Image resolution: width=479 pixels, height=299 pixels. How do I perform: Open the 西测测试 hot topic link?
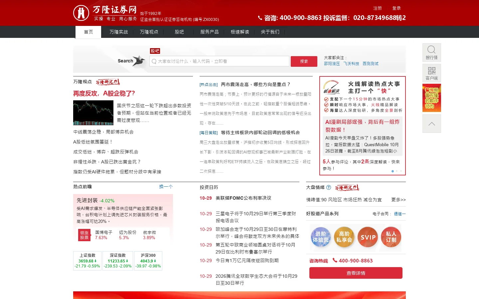[371, 64]
